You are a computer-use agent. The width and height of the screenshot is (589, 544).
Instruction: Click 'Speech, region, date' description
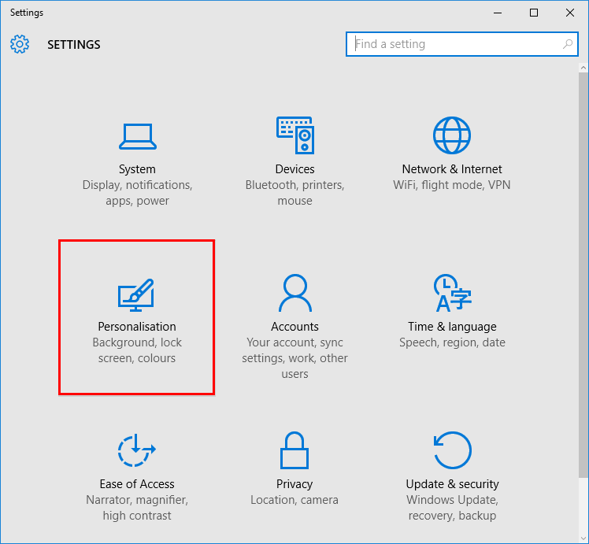click(452, 342)
